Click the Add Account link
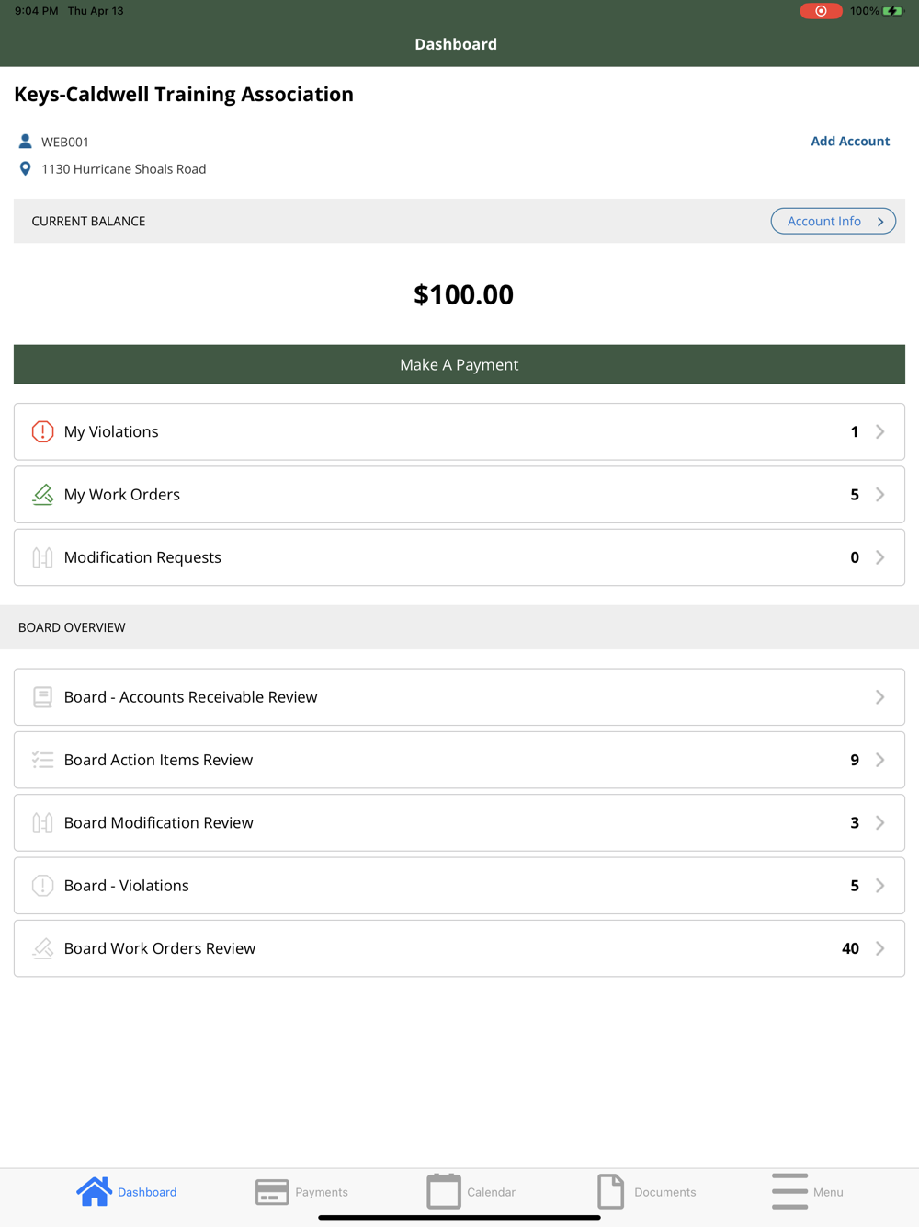Screen dimensions: 919x1227 coord(850,141)
